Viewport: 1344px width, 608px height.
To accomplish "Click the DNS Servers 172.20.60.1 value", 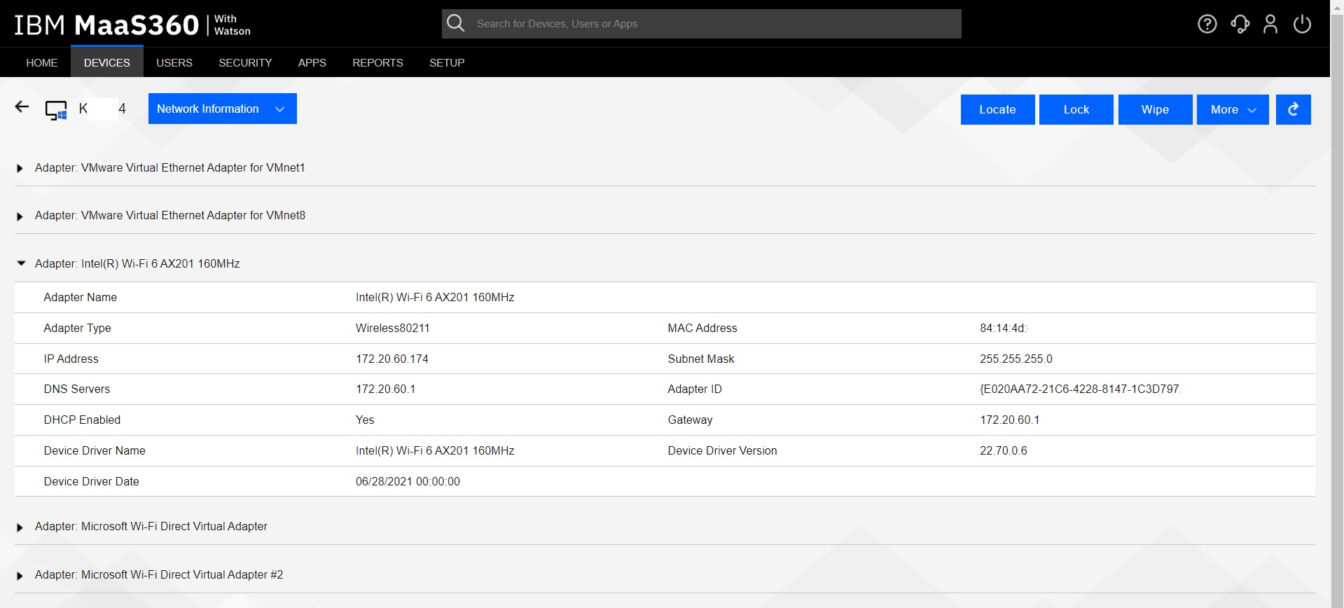I will [385, 389].
